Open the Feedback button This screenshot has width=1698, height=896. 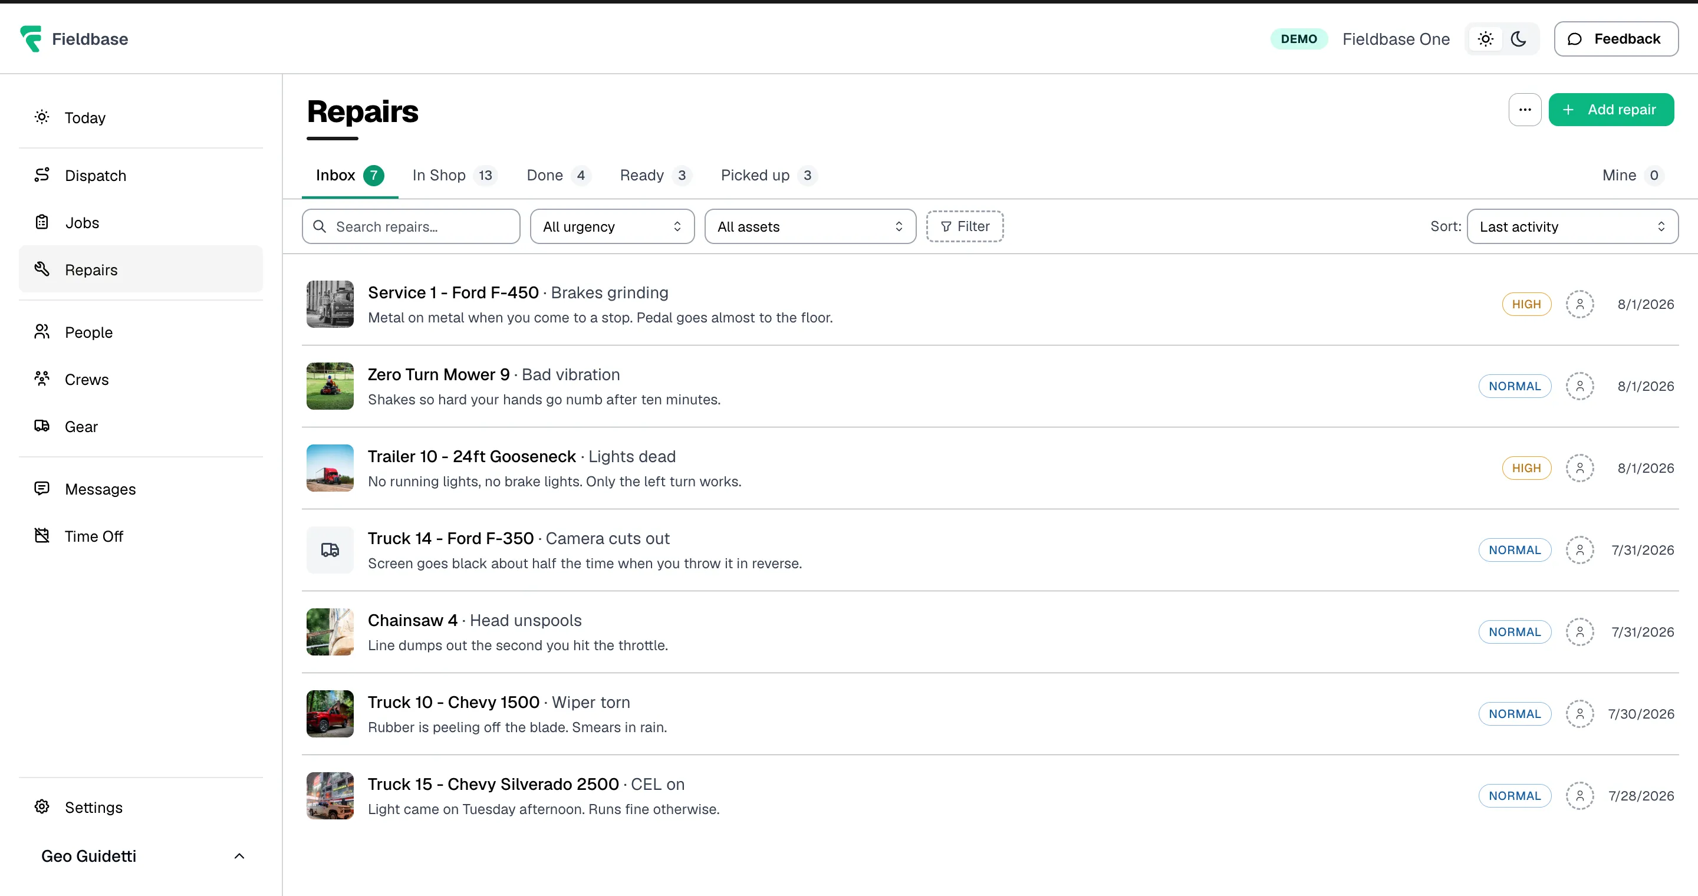(1616, 39)
